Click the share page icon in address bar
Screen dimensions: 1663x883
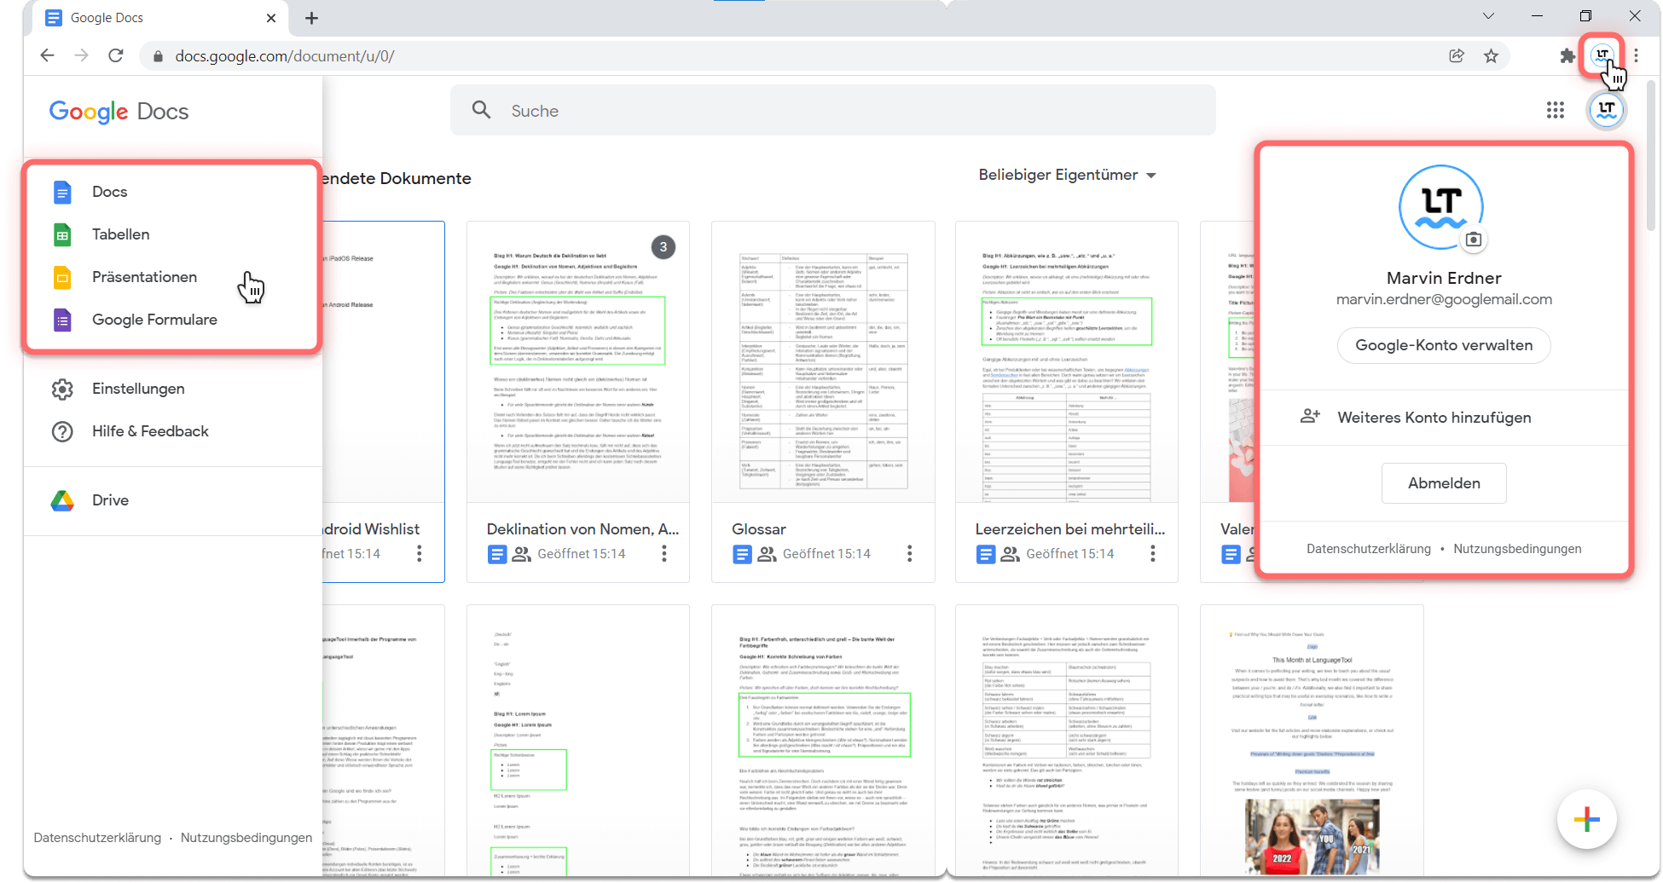pyautogui.click(x=1457, y=56)
